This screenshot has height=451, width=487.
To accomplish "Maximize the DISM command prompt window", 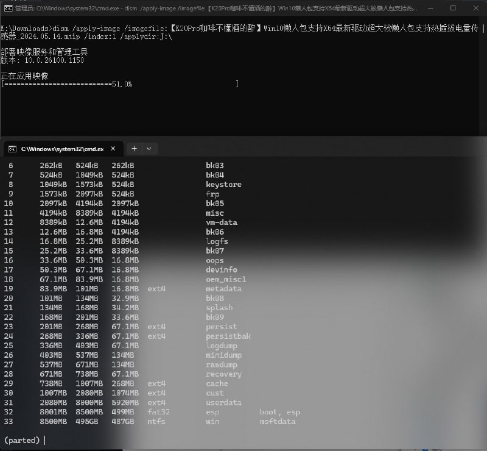I will [x=453, y=9].
